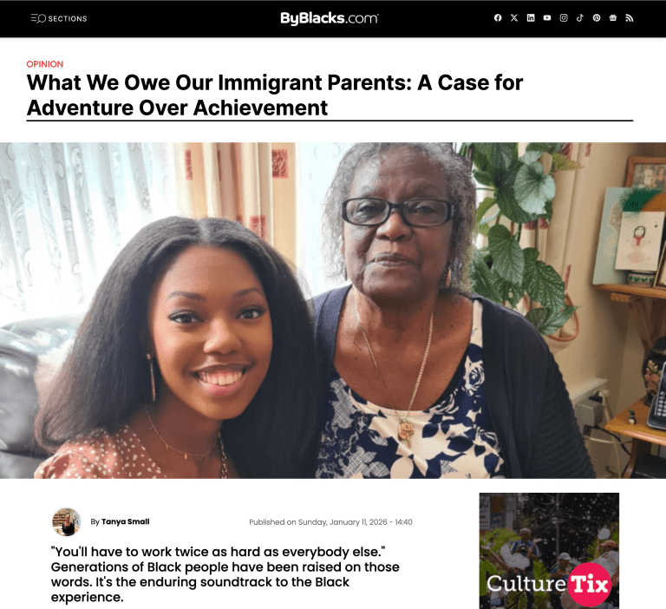
Task: Open author Tanya Small's profile
Action: click(125, 521)
